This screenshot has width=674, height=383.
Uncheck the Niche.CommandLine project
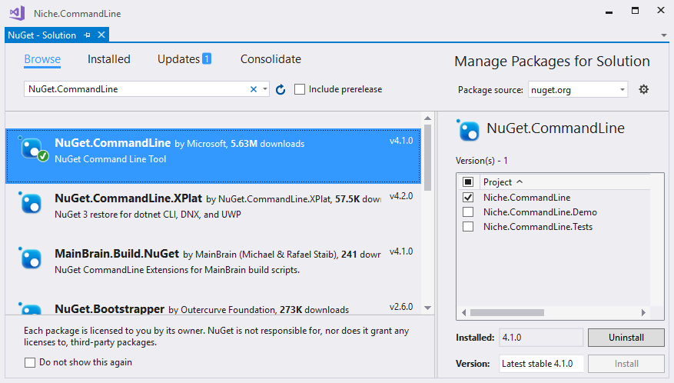click(x=468, y=198)
